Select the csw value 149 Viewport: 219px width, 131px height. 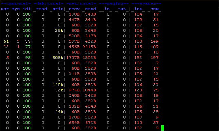pos(154,41)
